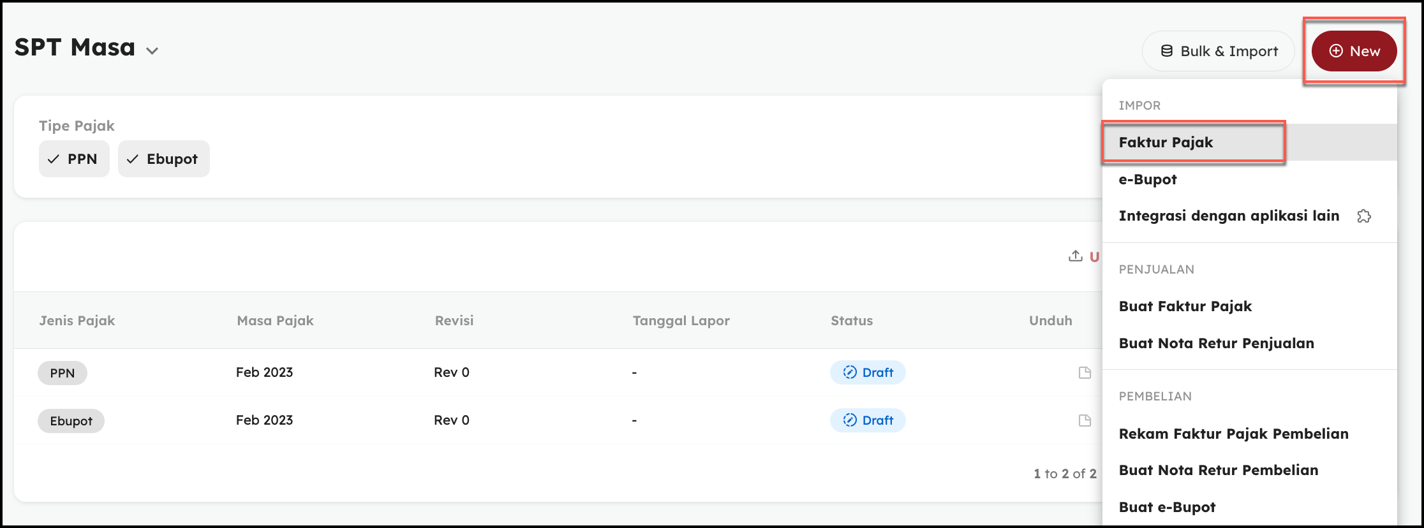The width and height of the screenshot is (1424, 528).
Task: Expand the SPT Masa title dropdown chevron
Action: [x=152, y=51]
